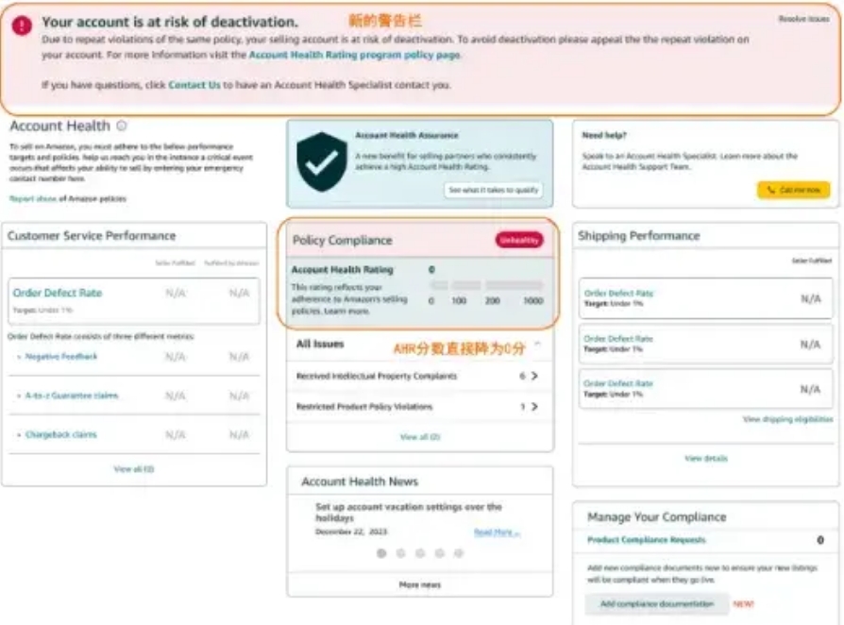The height and width of the screenshot is (625, 844).
Task: Select the last news carousel dot
Action: (459, 553)
